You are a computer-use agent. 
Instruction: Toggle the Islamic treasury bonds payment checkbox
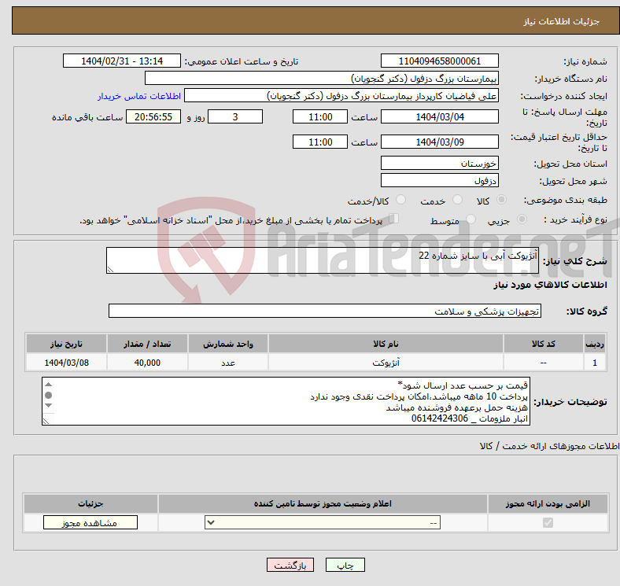(x=394, y=218)
